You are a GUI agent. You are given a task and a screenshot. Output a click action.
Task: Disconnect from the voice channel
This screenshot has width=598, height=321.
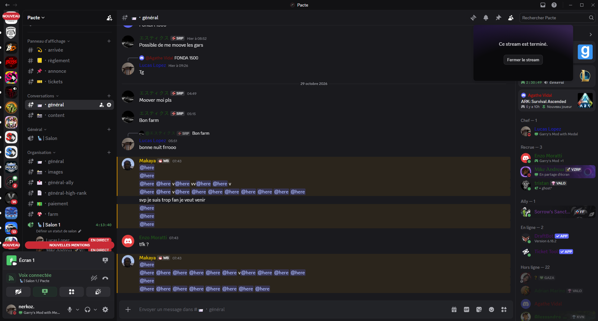[x=105, y=278]
